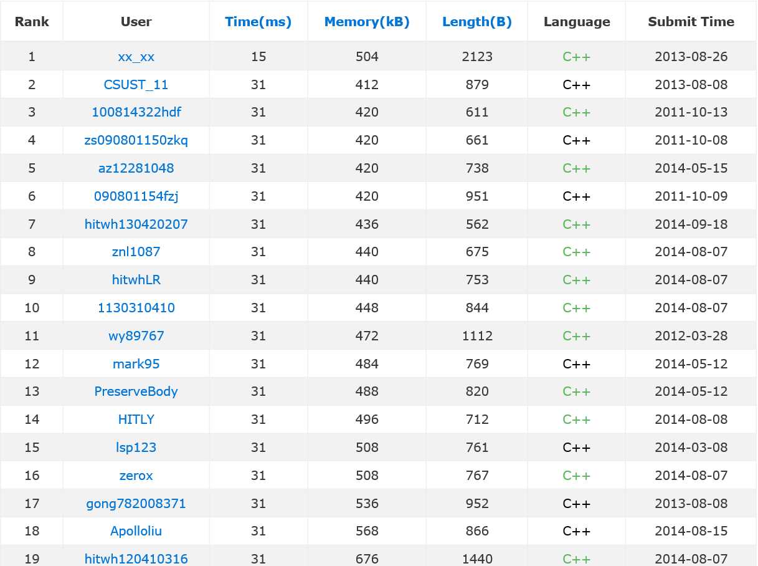
Task: Open user CSUST_11 profile
Action: pyautogui.click(x=136, y=85)
